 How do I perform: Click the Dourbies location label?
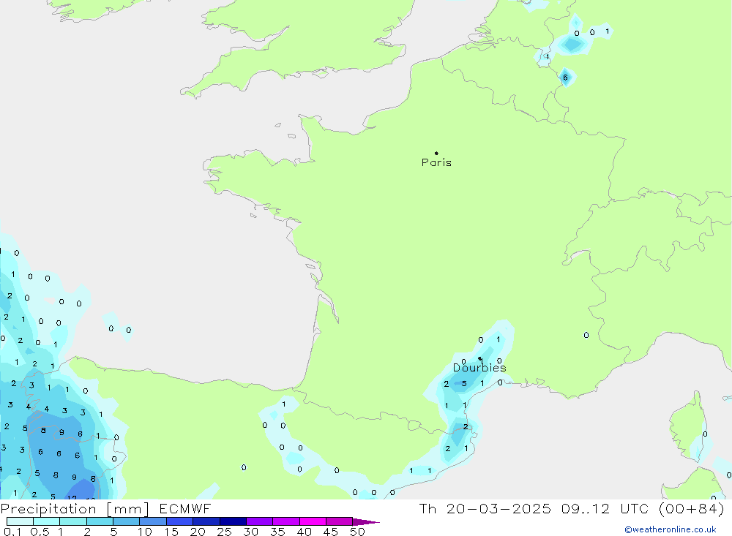click(479, 368)
